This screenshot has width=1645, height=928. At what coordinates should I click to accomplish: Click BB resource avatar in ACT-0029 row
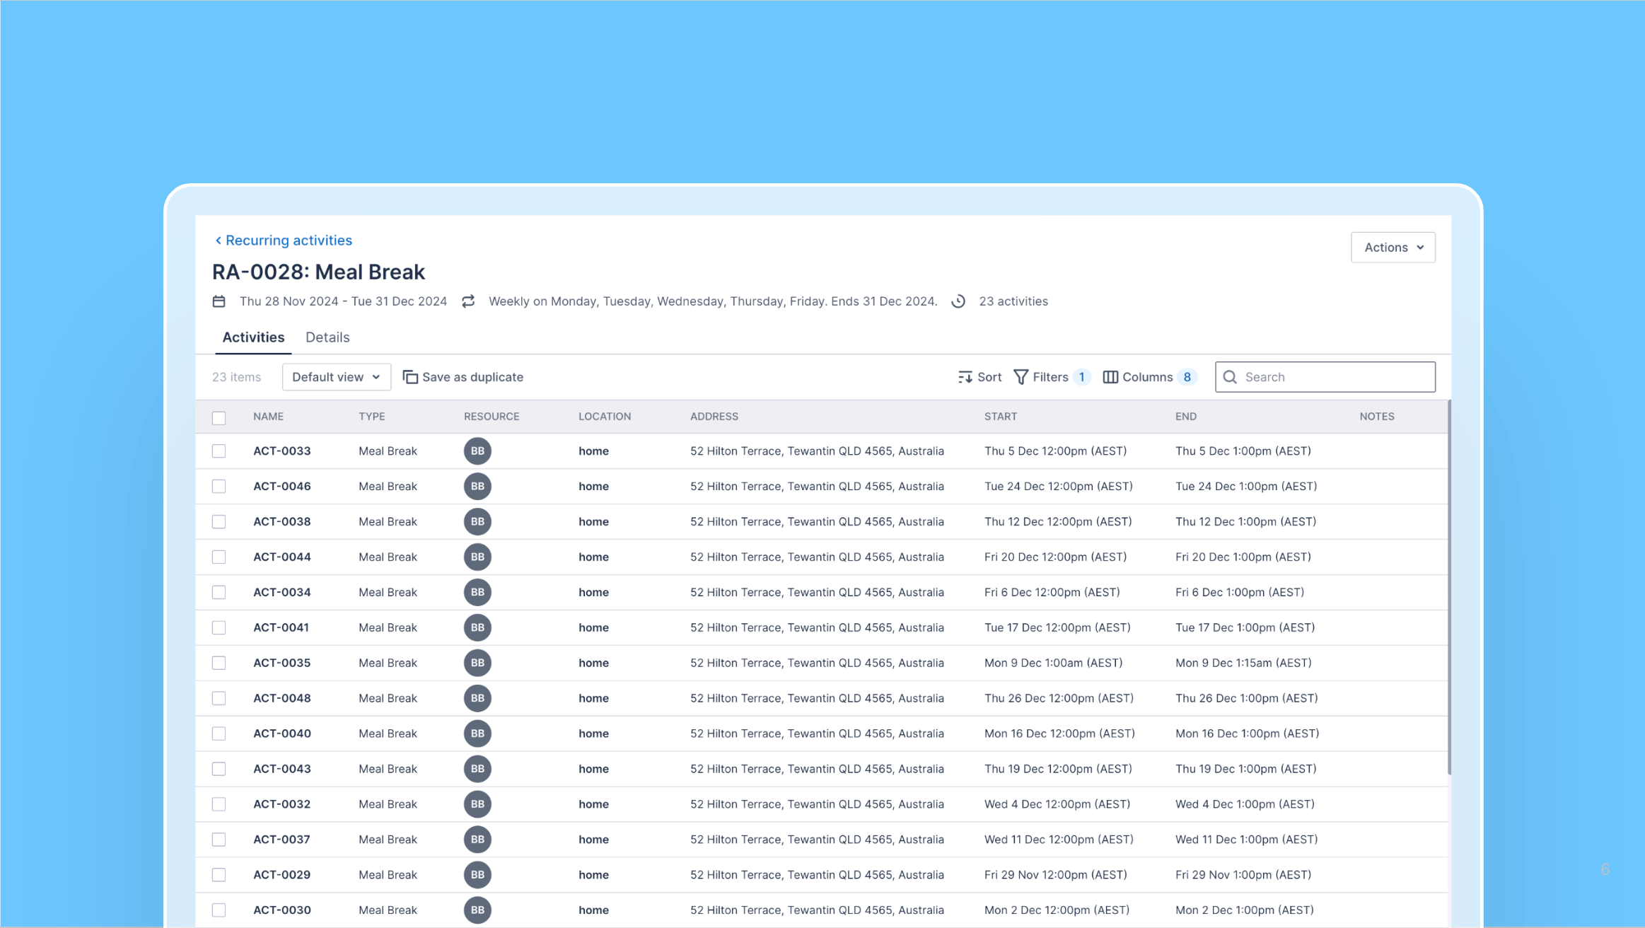[x=477, y=875]
